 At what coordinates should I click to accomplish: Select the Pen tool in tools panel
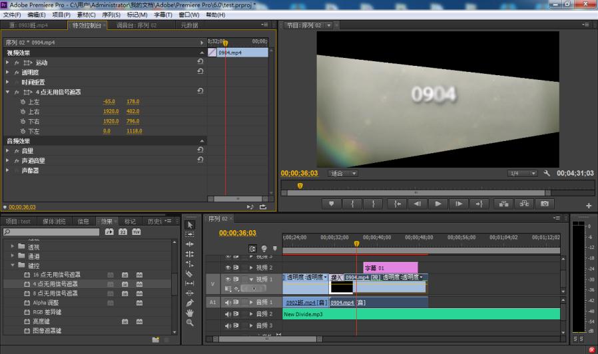(189, 303)
